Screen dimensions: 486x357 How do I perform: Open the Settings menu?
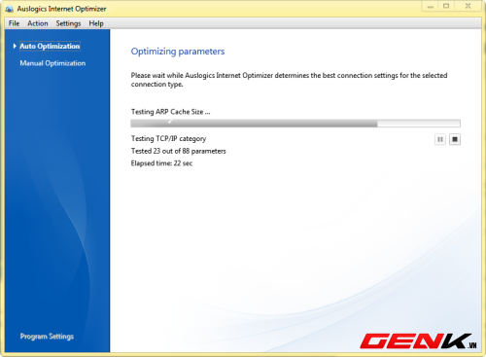click(x=68, y=23)
